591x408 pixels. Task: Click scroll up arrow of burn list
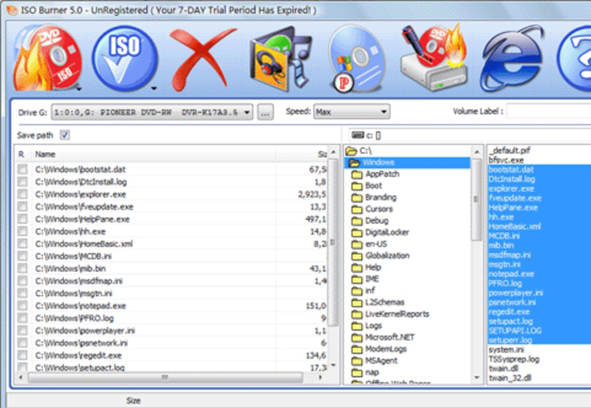tap(333, 152)
